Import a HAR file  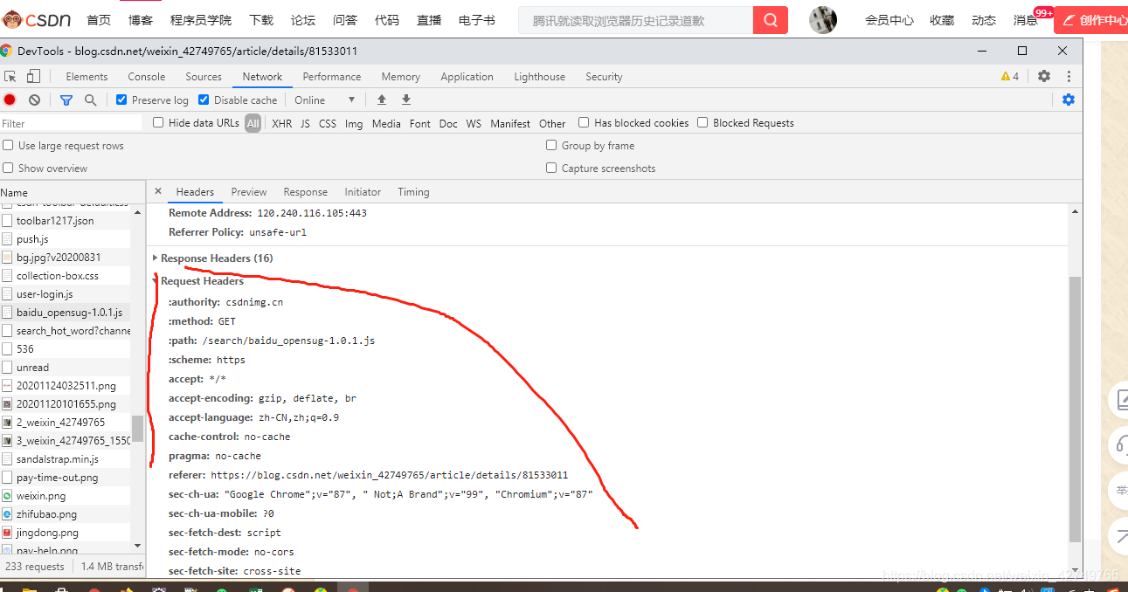click(381, 100)
